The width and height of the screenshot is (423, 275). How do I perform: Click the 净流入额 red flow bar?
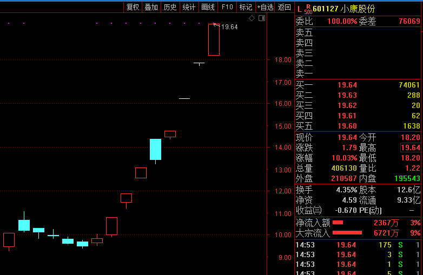tap(338, 223)
